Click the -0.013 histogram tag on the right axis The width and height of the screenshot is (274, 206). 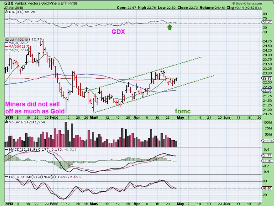coord(267,161)
